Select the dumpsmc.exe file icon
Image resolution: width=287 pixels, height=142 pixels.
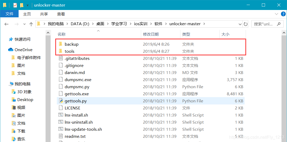pyautogui.click(x=61, y=80)
